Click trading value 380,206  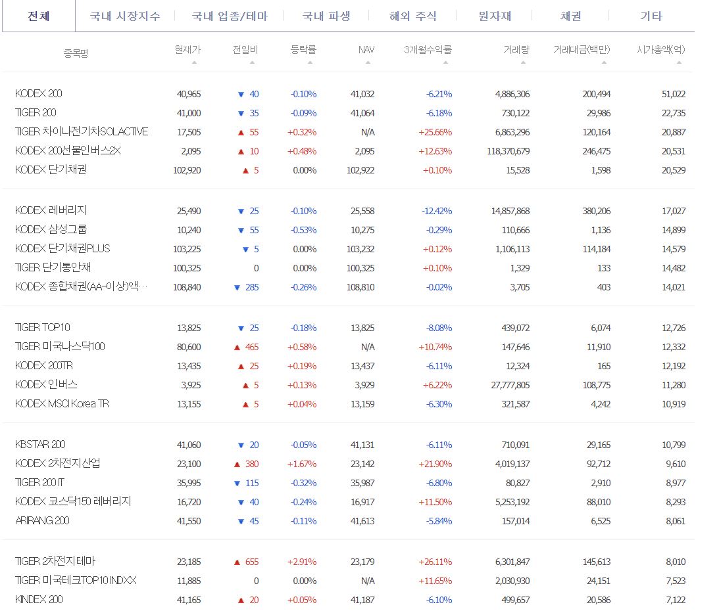coord(597,211)
